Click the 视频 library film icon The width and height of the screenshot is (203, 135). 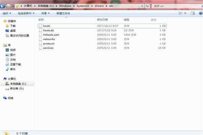coord(7,50)
